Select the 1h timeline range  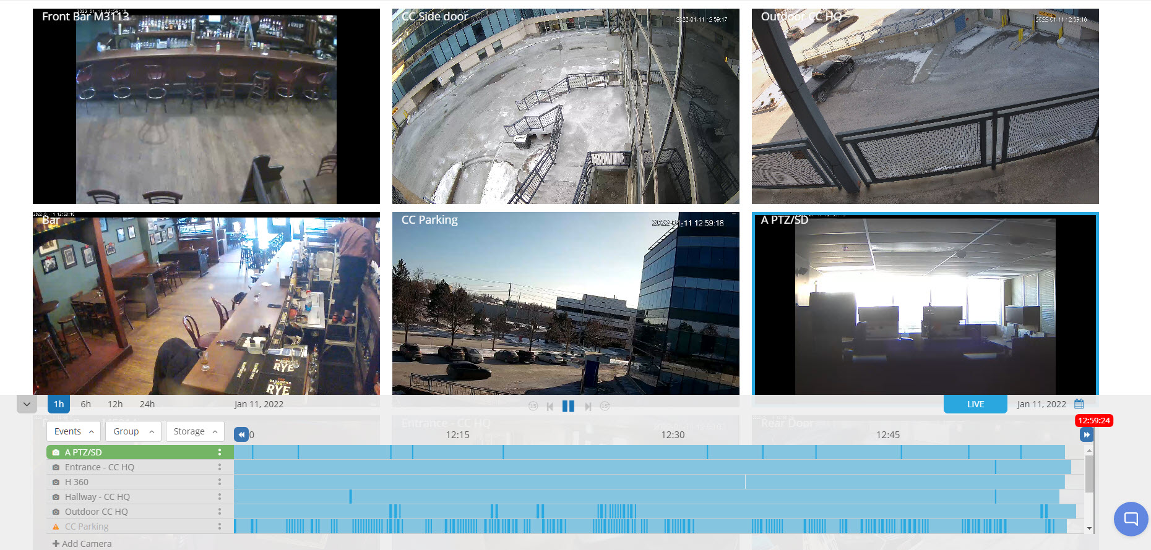coord(59,404)
